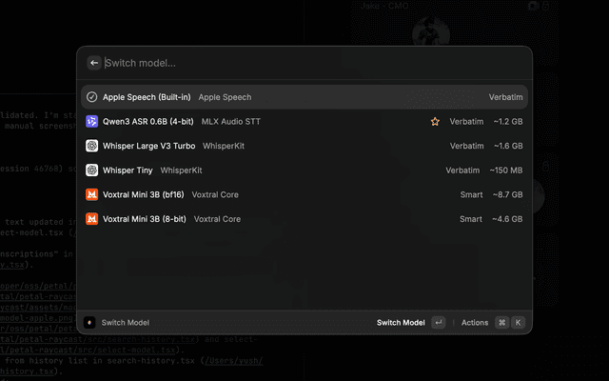Focus the Switch model search field

(285, 63)
